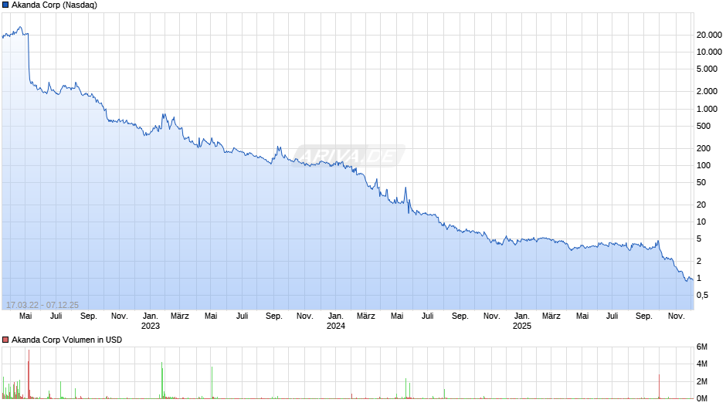The height and width of the screenshot is (406, 726).
Task: Click the 0M volume axis label
Action: pyautogui.click(x=702, y=398)
